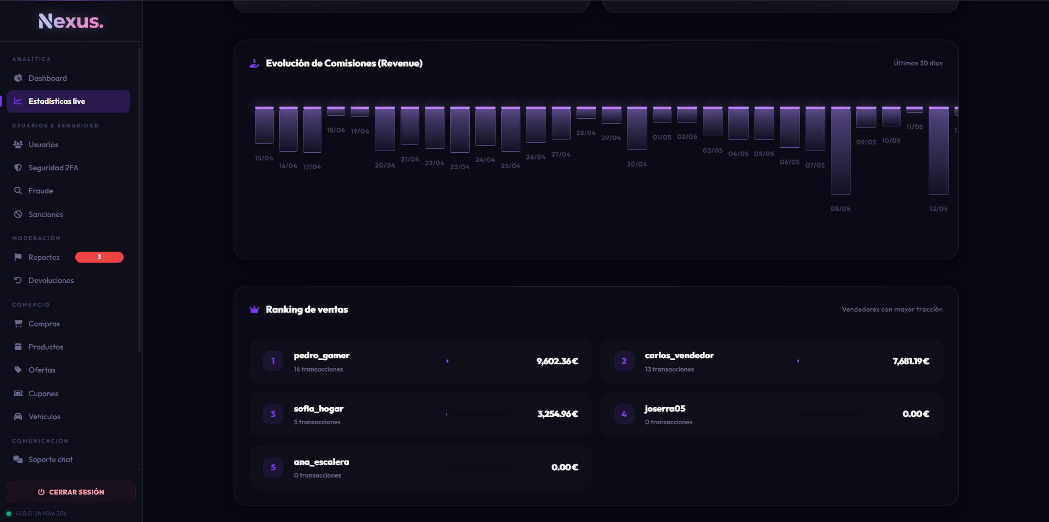Open Soporte chat bubbles icon

click(18, 459)
